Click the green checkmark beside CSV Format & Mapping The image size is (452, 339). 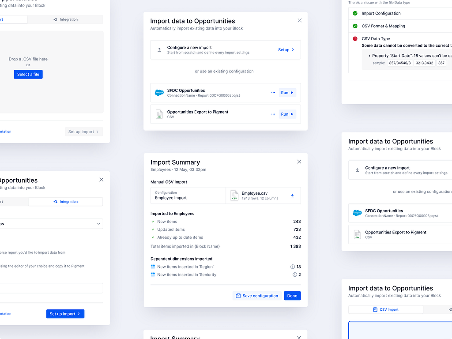pos(354,26)
